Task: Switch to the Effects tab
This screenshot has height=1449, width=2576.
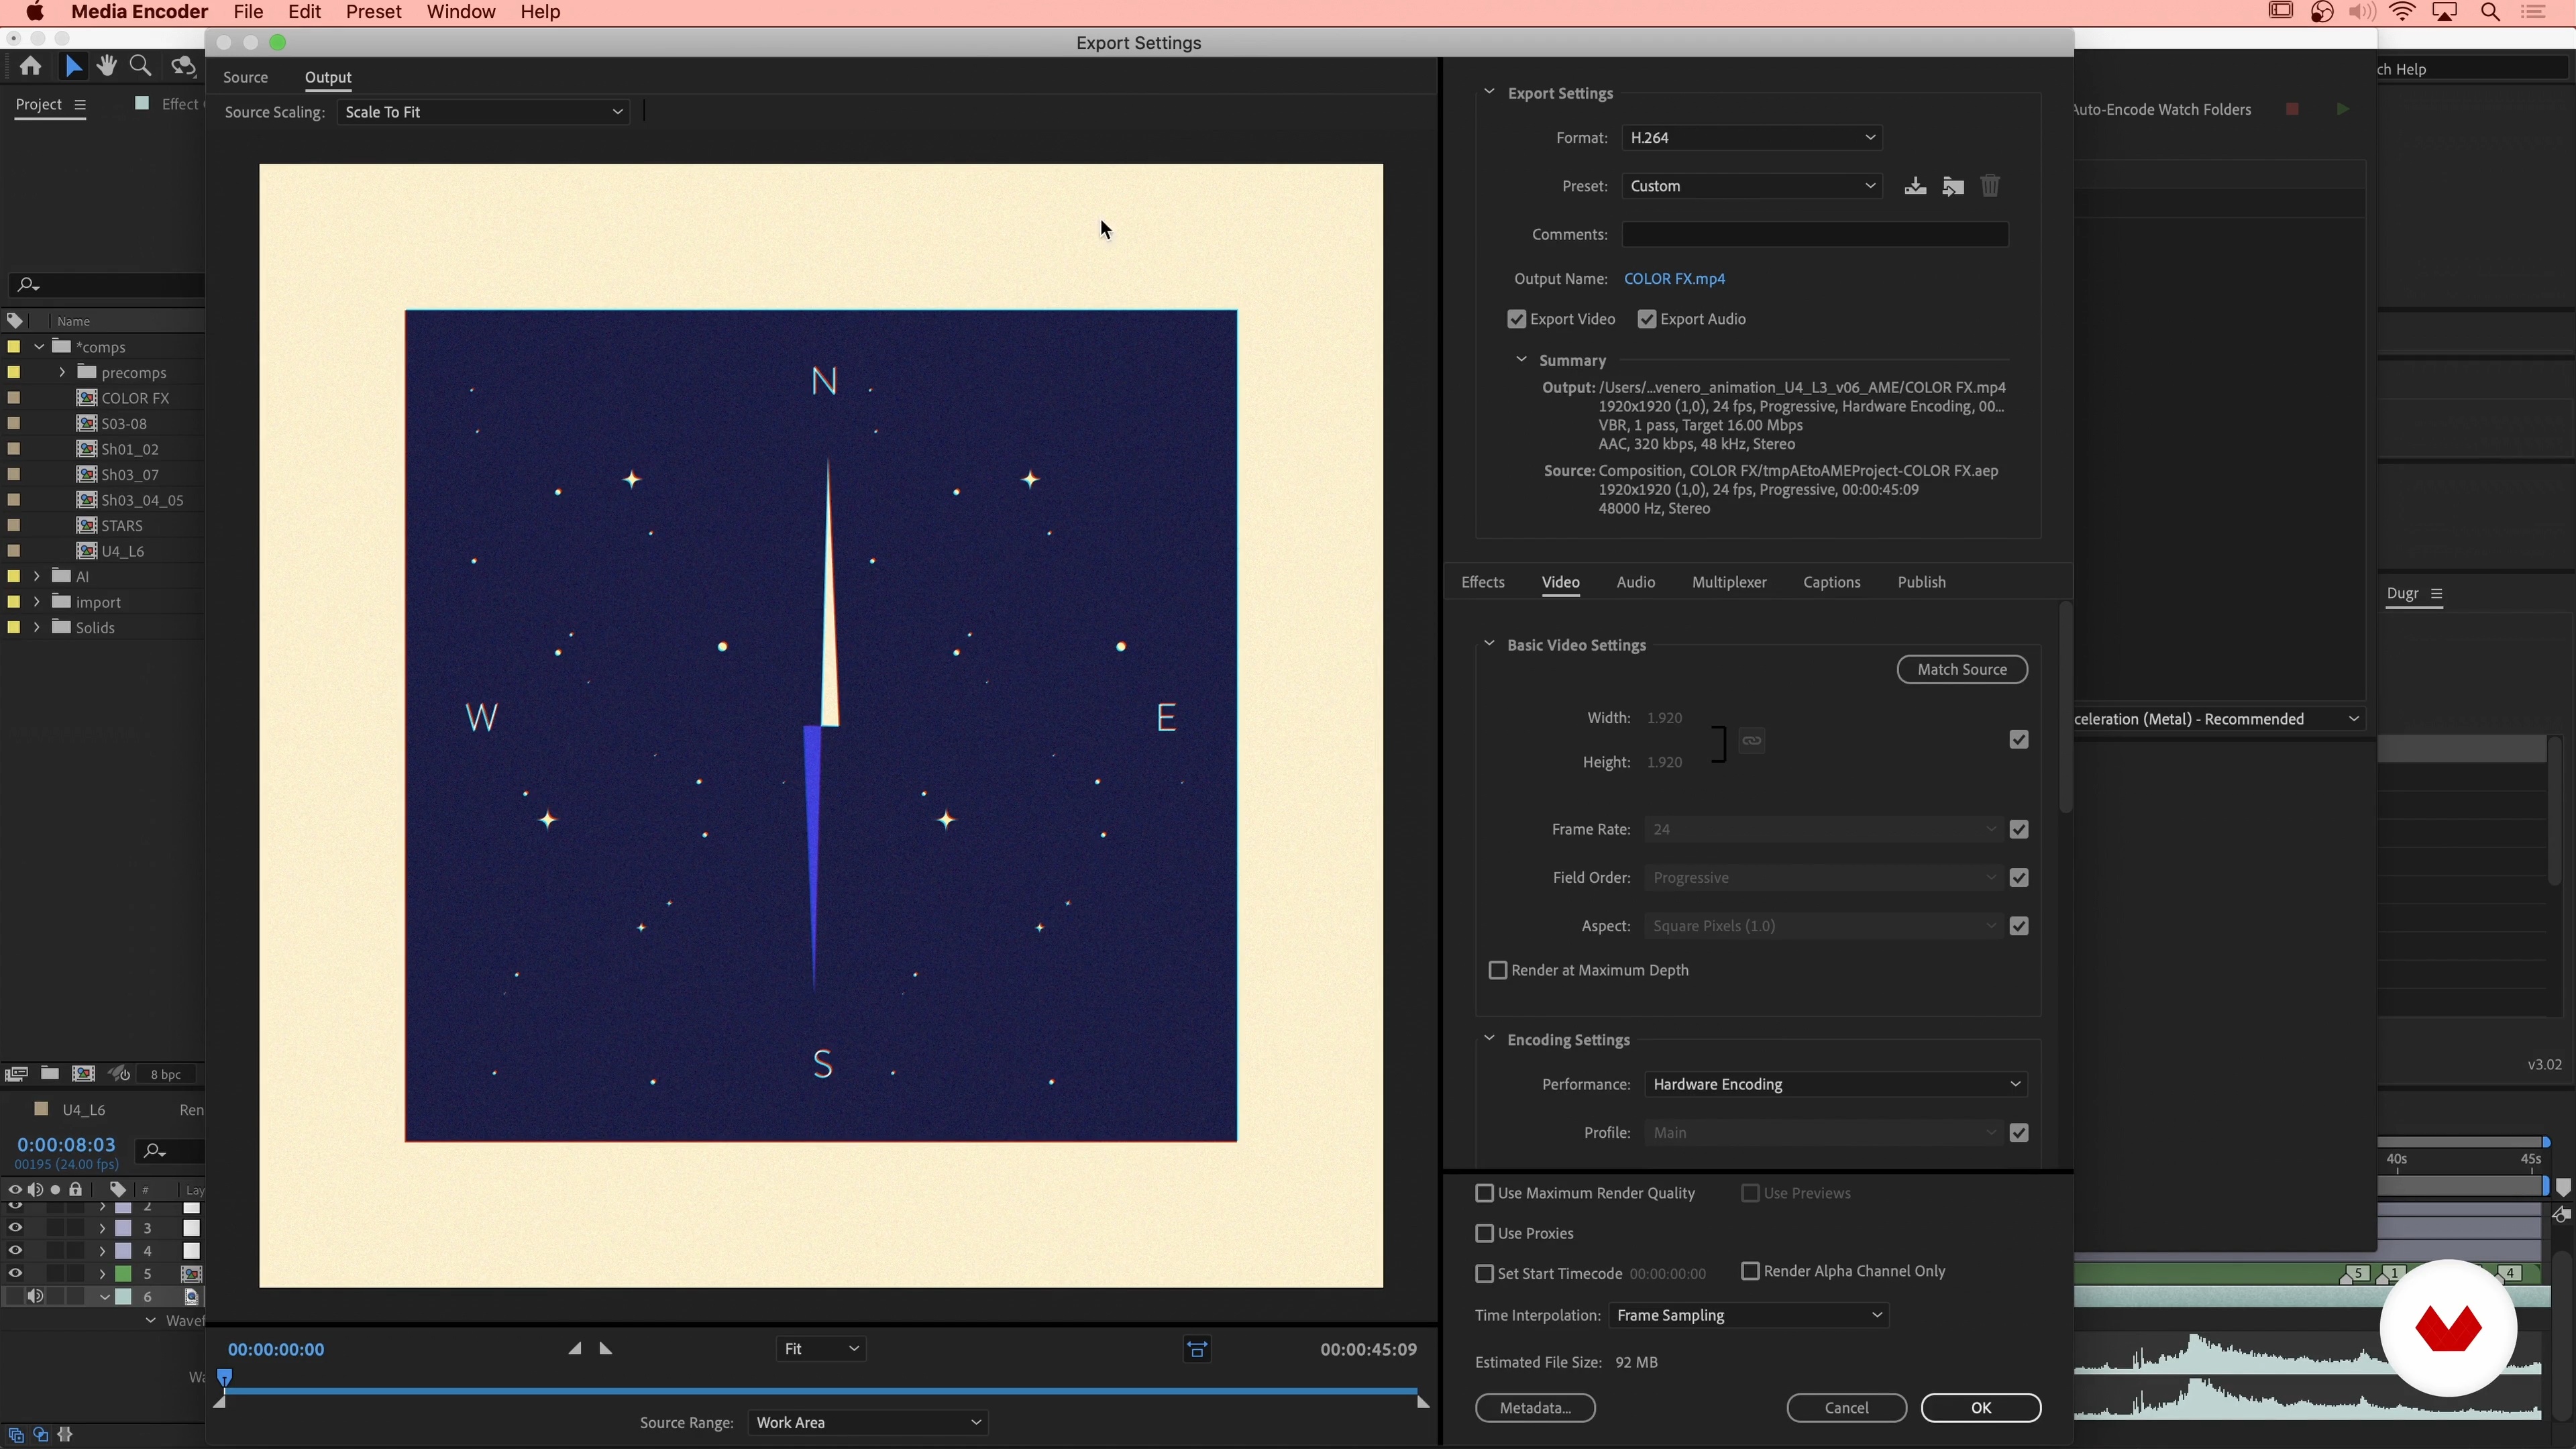Action: click(1483, 582)
